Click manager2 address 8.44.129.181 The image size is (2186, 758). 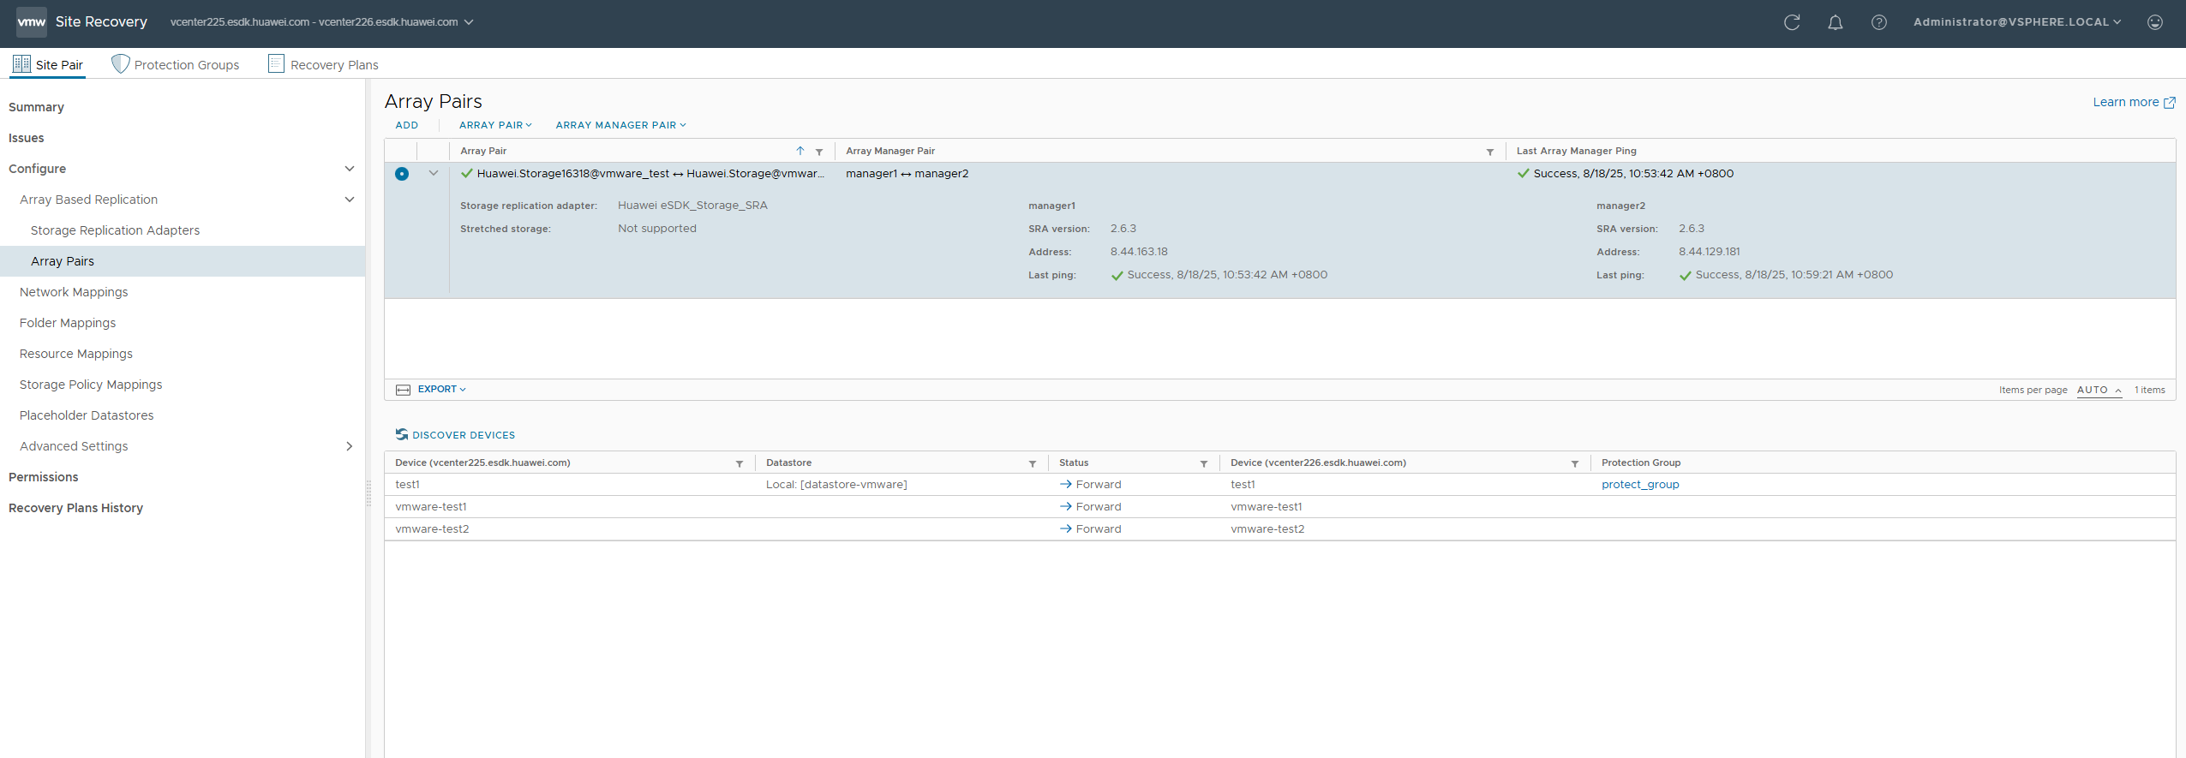[1709, 252]
